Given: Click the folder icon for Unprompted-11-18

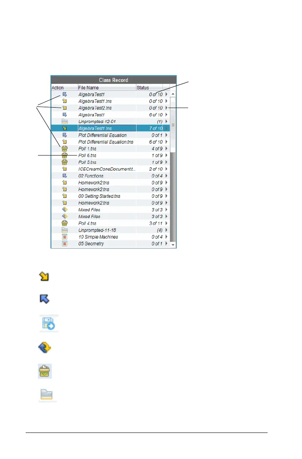Looking at the screenshot, I should [64, 230].
